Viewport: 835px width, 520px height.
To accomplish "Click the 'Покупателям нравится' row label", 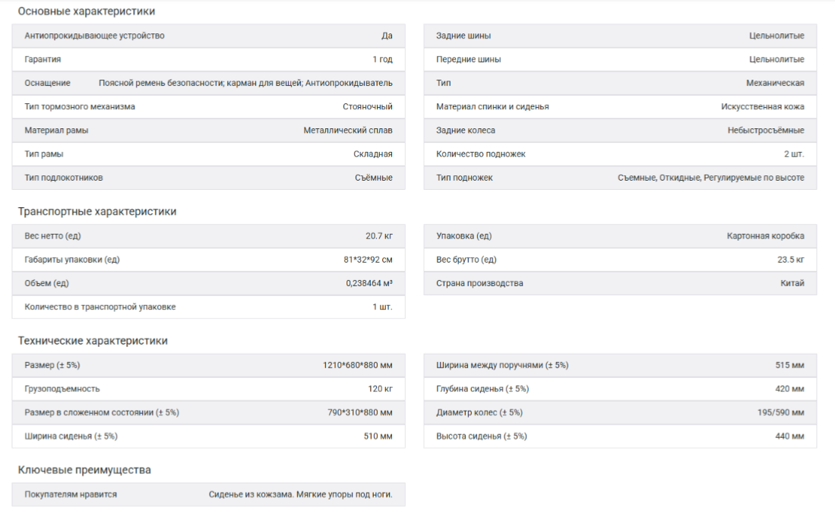I will point(71,494).
